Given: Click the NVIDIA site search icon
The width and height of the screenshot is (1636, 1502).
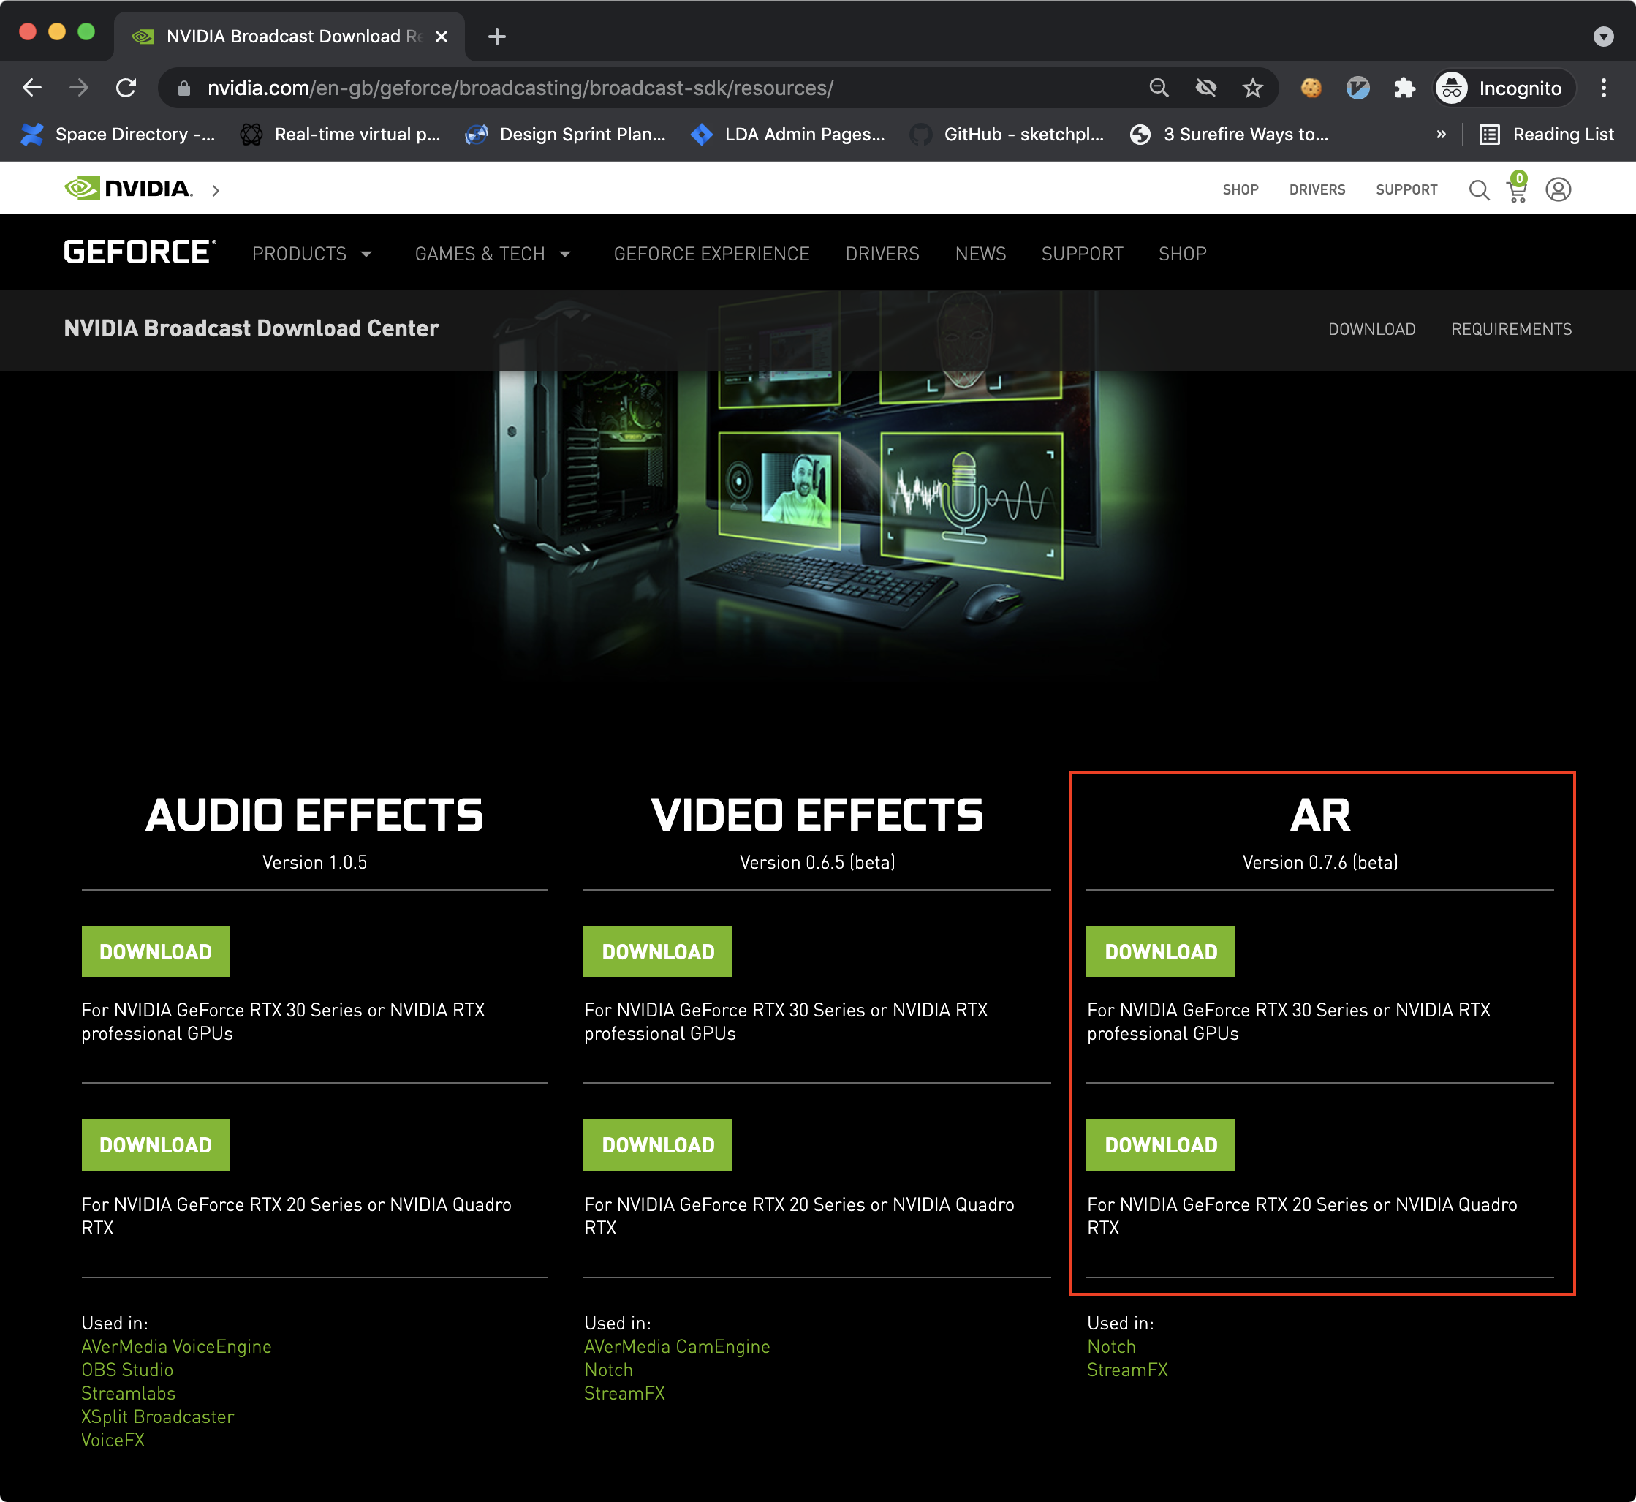Looking at the screenshot, I should point(1478,189).
